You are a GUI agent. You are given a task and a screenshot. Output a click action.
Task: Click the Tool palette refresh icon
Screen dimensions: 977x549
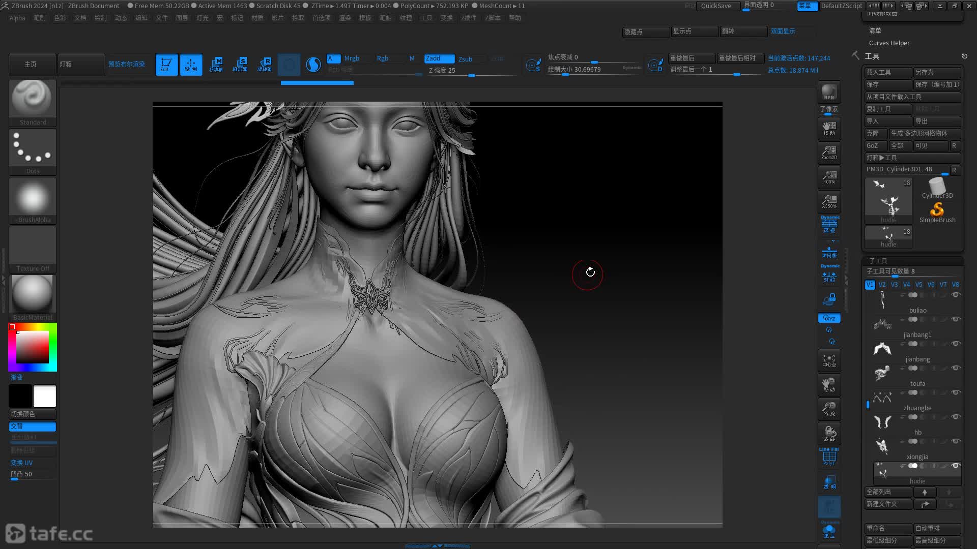click(964, 56)
